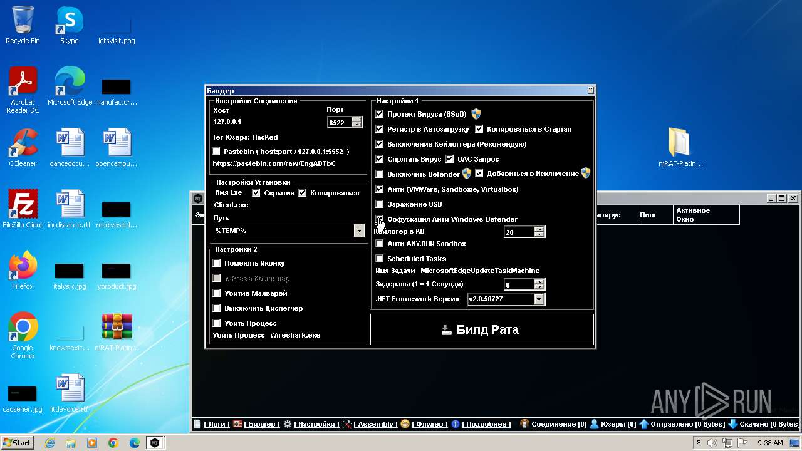Click the Скачано download arrow icon

coord(732,424)
